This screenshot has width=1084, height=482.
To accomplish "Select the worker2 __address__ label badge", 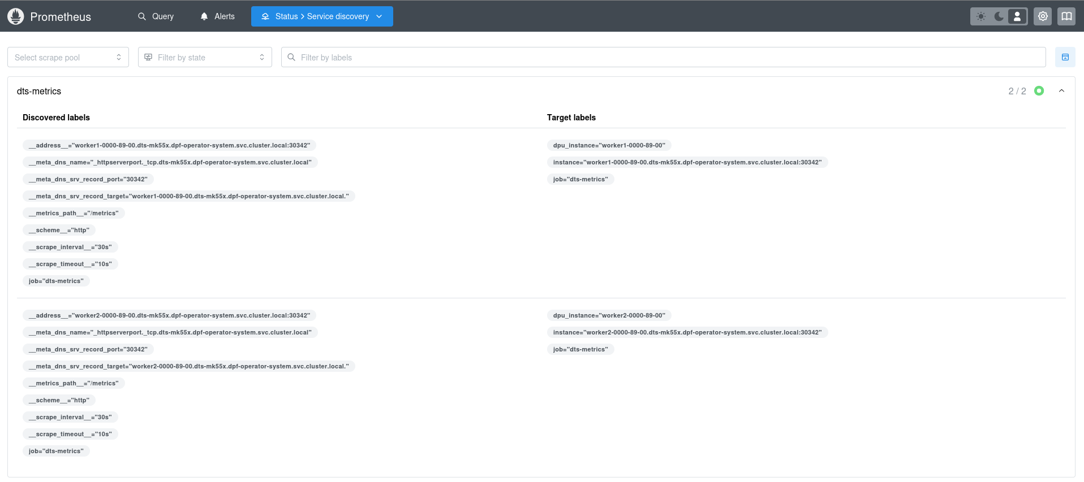I will [169, 315].
